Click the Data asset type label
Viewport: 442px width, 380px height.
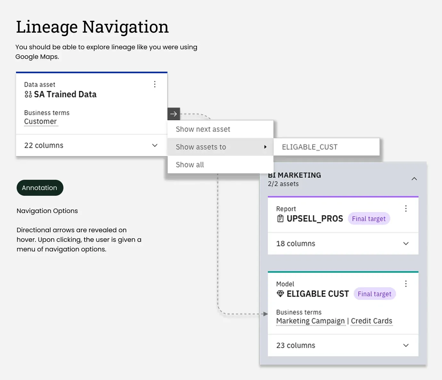tap(40, 84)
